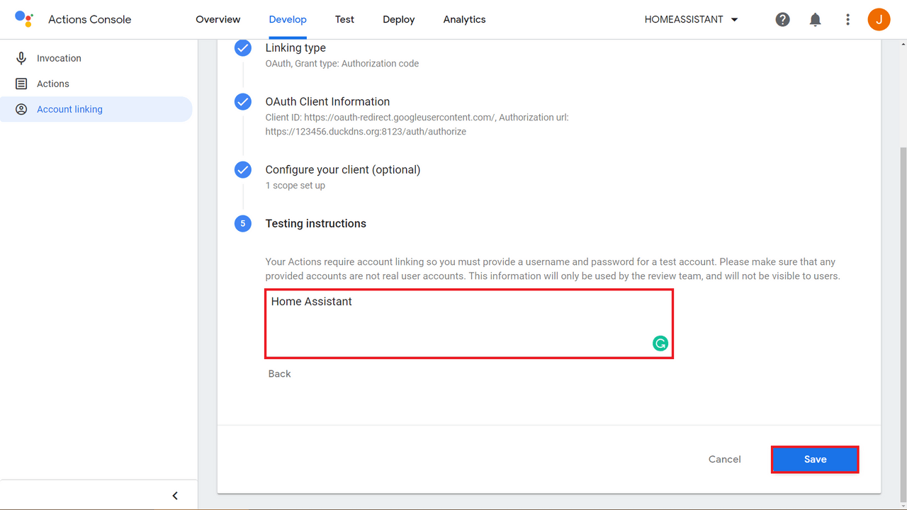
Task: Expand the Linking type section
Action: pyautogui.click(x=295, y=48)
